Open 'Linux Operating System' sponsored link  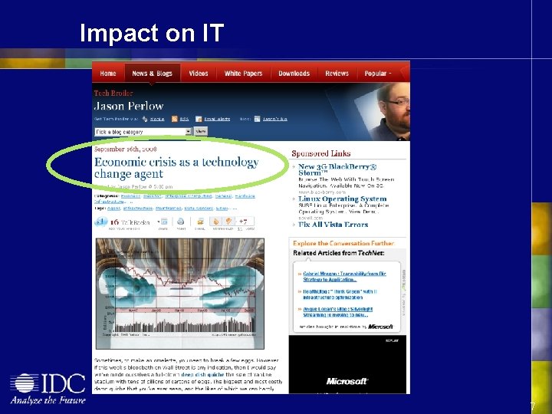pos(342,199)
